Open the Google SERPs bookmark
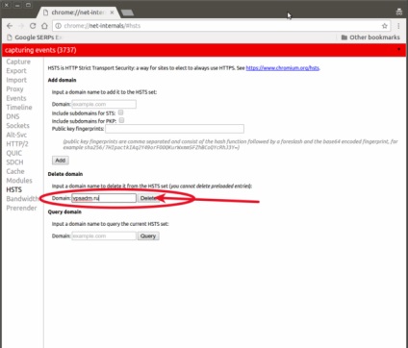The height and width of the screenshot is (348, 408). [34, 37]
